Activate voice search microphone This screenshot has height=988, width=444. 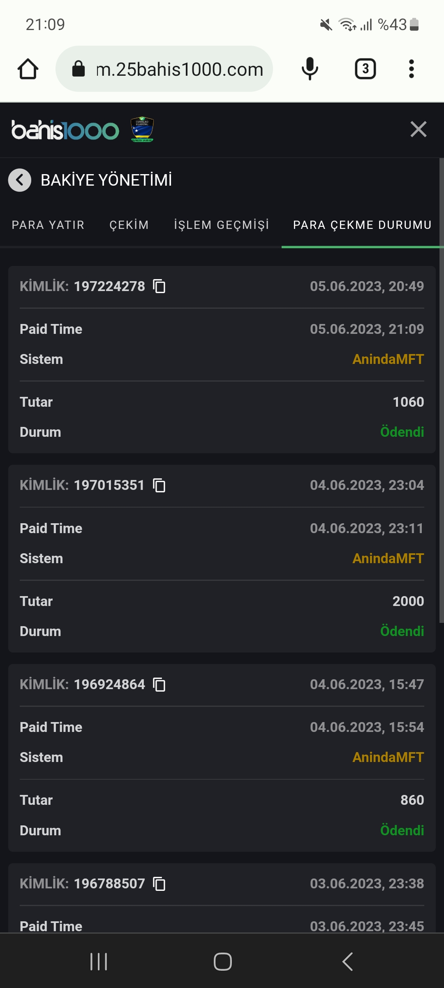coord(310,69)
